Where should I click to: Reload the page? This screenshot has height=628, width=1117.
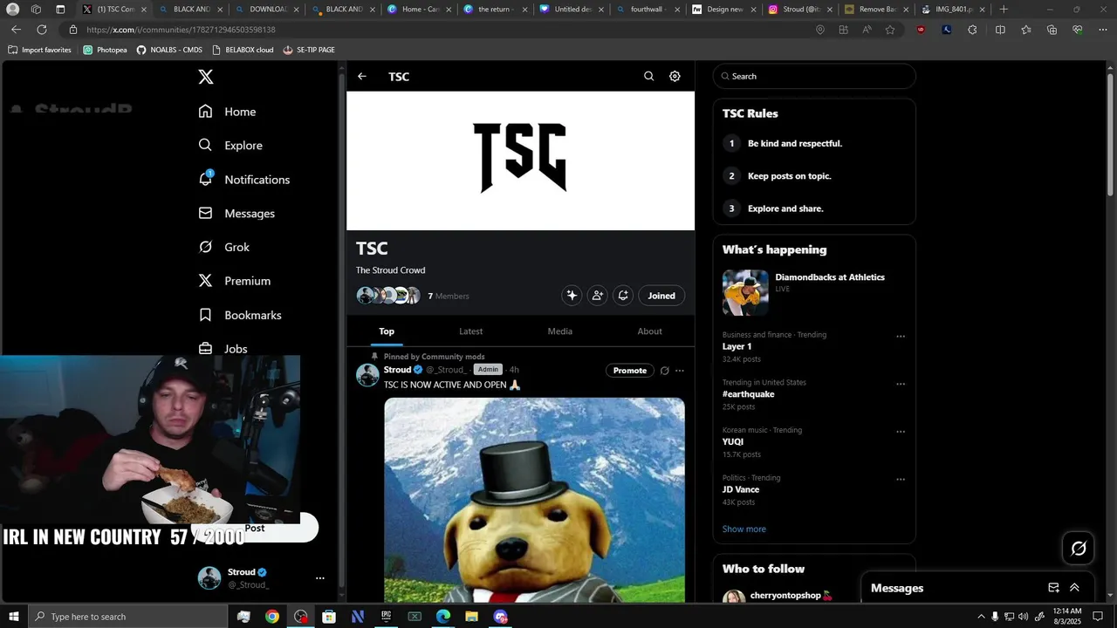pos(41,30)
